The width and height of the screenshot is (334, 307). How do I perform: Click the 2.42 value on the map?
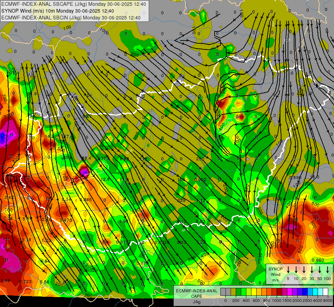click(9, 197)
